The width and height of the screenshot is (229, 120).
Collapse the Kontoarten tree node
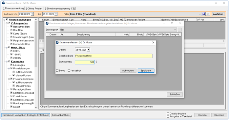click(x=7, y=61)
